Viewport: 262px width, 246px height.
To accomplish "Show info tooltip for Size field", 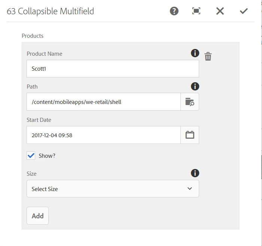I will pos(195,173).
